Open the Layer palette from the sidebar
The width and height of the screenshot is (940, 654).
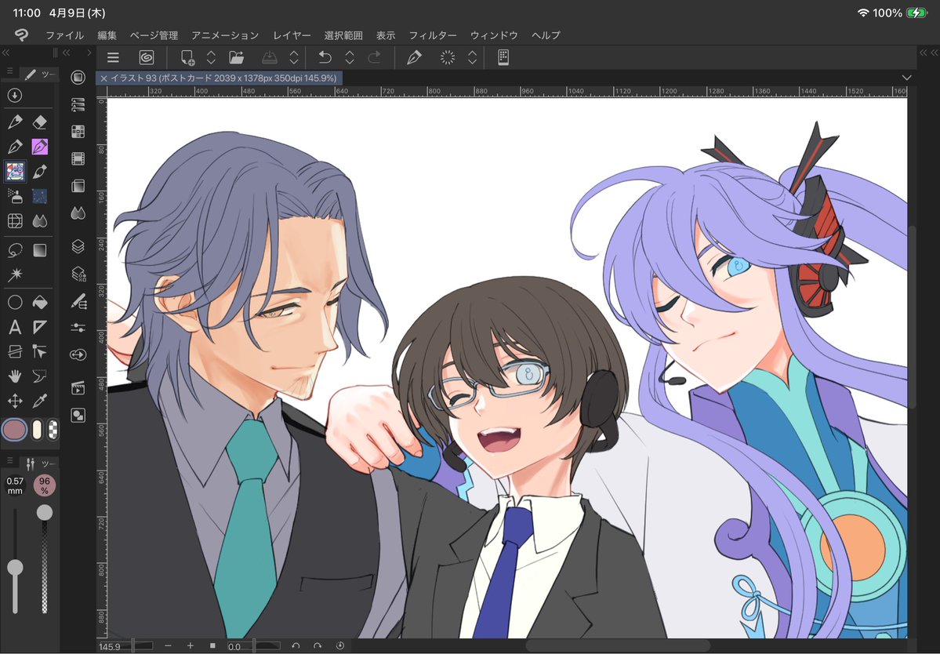pyautogui.click(x=78, y=246)
